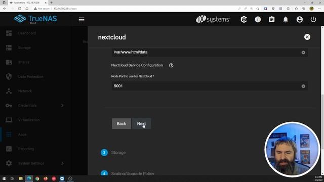
Task: Open TeamViewer from the taskbar
Action: 62,178
